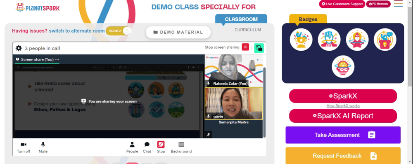
Task: Click the muted mic icon below participants
Action: (x=208, y=135)
